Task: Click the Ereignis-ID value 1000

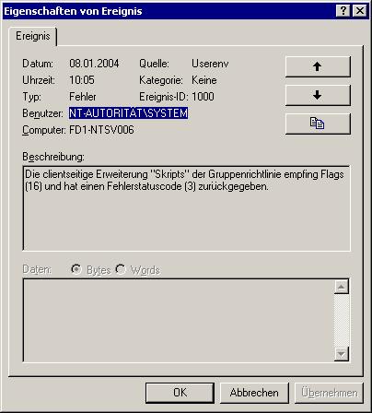Action: [x=203, y=97]
